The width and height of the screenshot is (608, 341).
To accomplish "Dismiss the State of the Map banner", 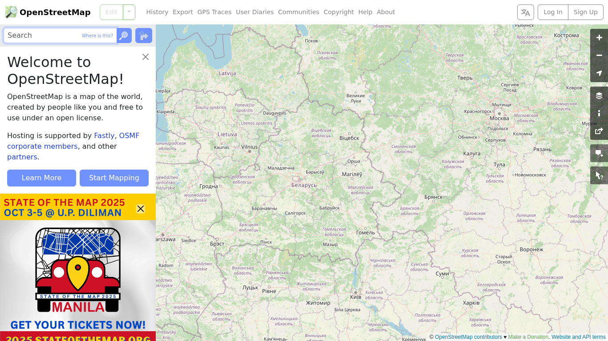I will pyautogui.click(x=141, y=209).
